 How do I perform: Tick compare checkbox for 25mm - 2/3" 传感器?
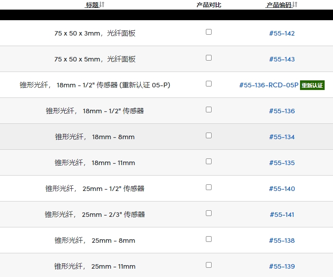(209, 213)
